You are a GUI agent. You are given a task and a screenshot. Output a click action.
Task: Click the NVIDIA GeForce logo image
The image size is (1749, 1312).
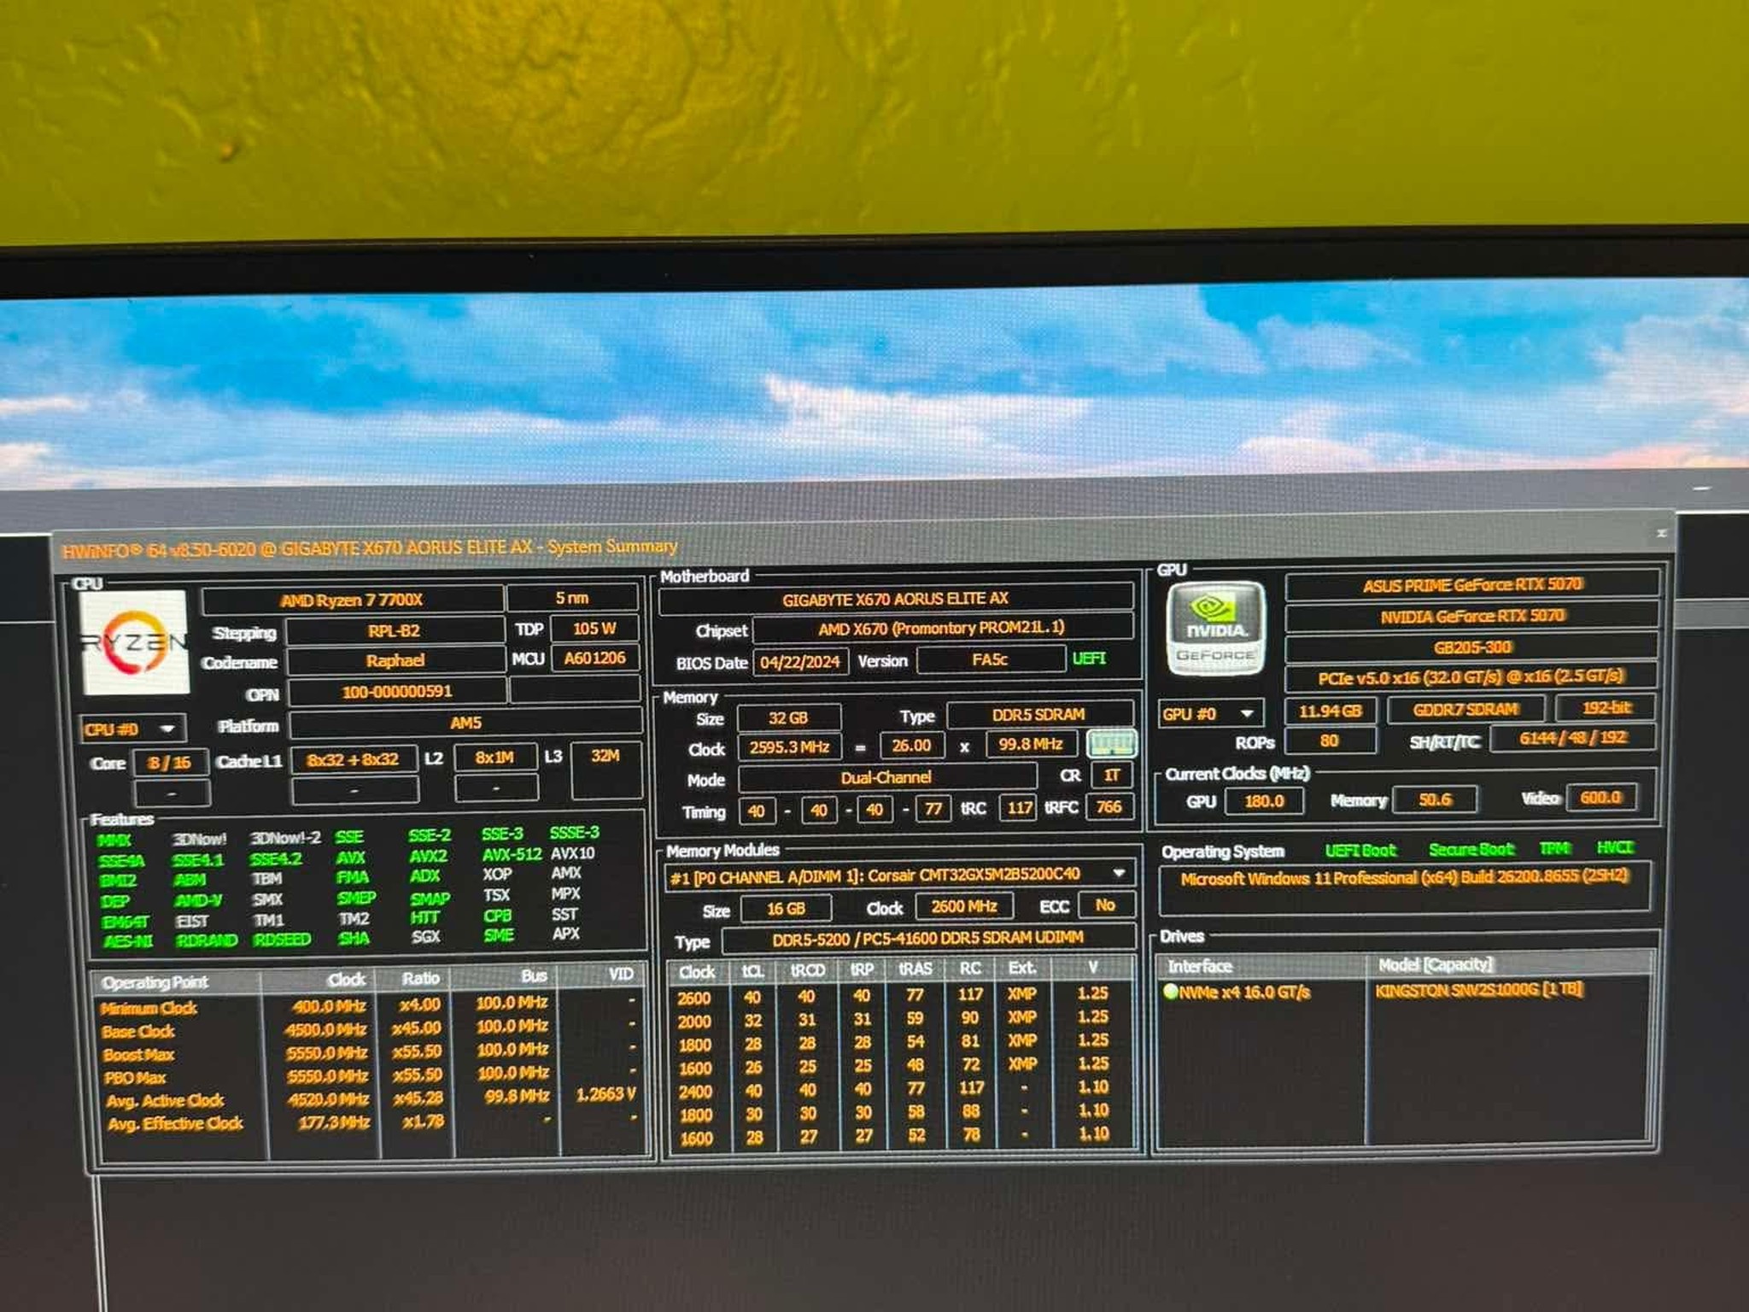point(1215,628)
